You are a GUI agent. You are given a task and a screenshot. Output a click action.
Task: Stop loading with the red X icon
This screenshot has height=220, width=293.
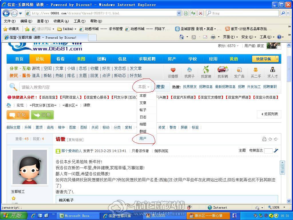pos(200,13)
